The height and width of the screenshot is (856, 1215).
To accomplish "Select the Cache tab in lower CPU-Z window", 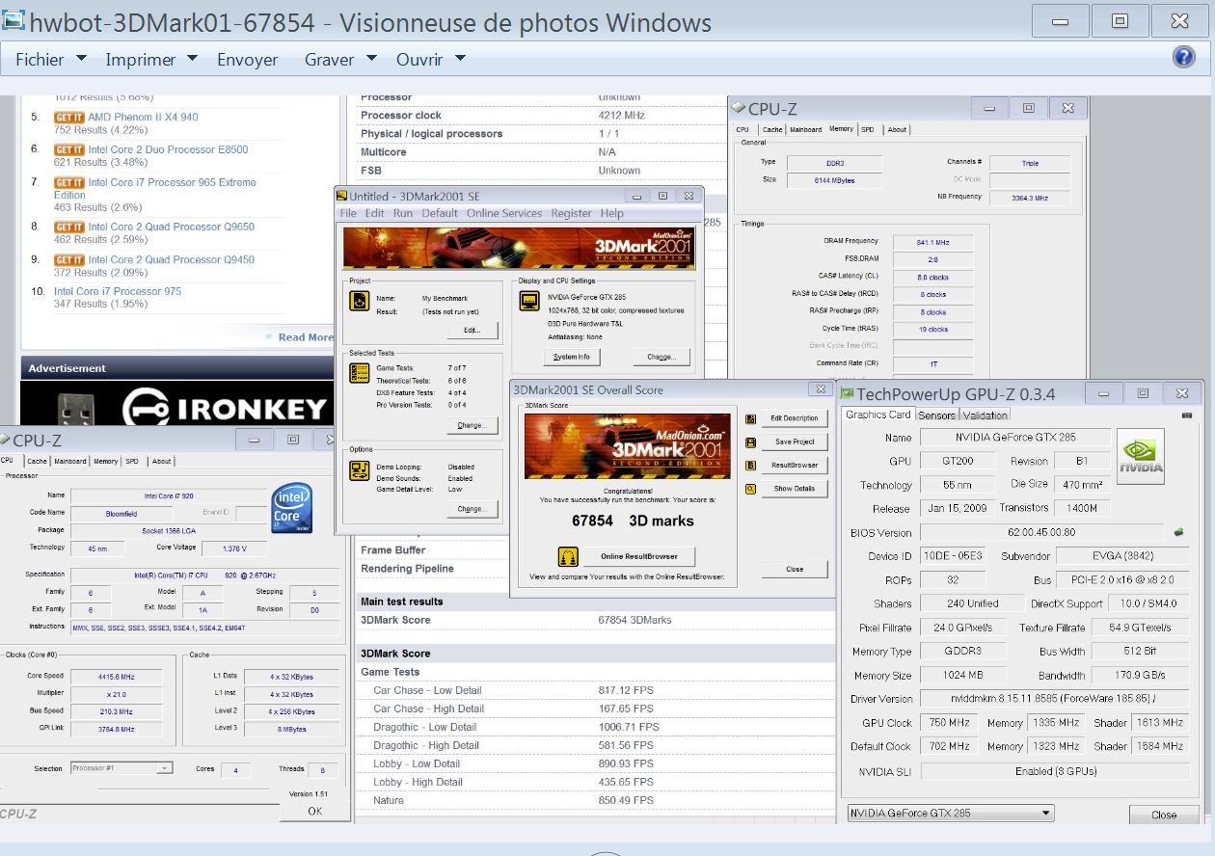I will [x=37, y=461].
